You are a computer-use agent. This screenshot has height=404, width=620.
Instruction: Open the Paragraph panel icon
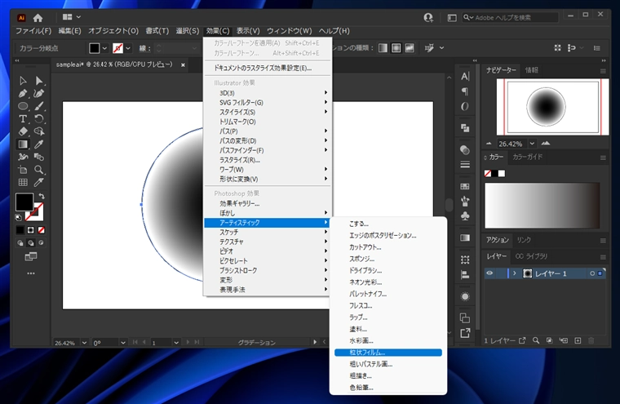click(x=465, y=91)
